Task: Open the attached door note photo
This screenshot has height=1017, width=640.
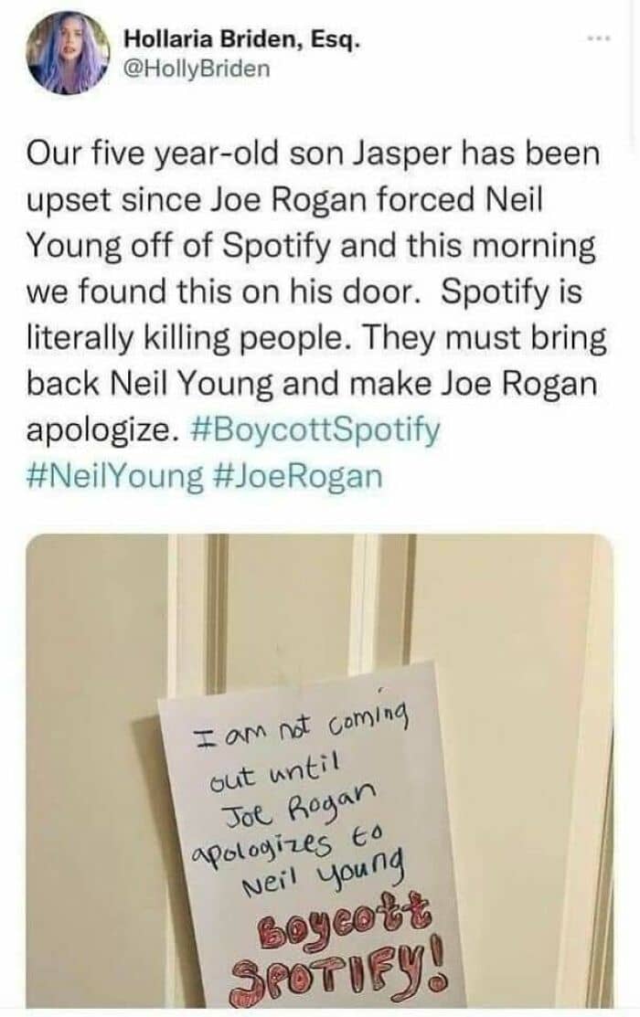Action: point(319,771)
